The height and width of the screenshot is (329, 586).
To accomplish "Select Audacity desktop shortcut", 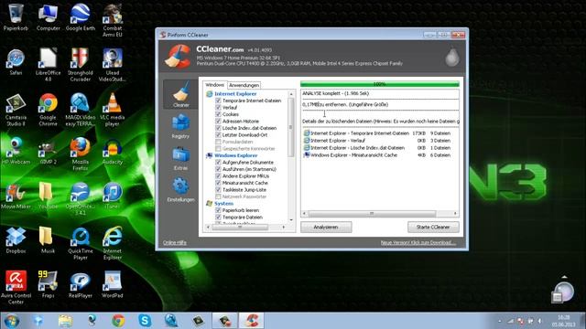I will click(113, 152).
